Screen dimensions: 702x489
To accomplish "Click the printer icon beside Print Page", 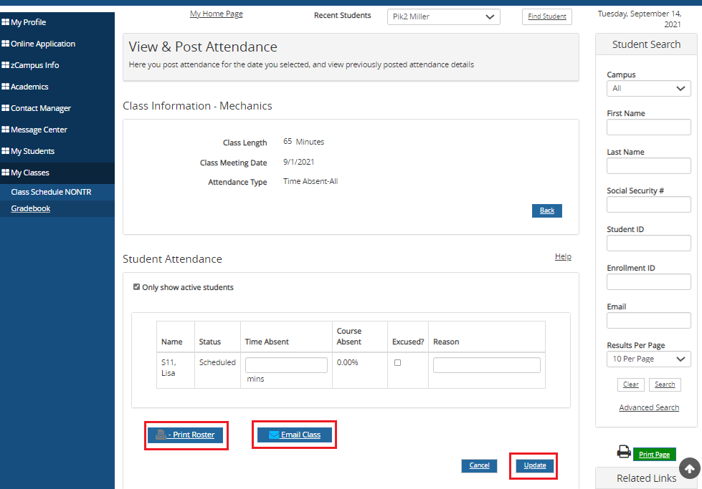I will [624, 452].
